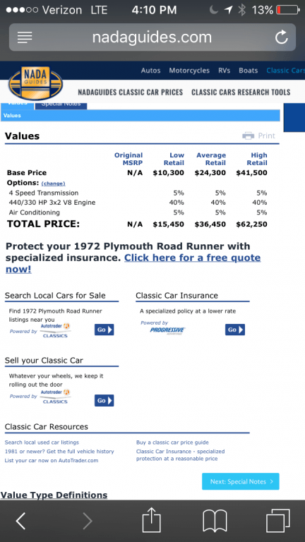Viewport: 305px width, 542px height.
Task: Open the Buy a classic car price guide link
Action: pos(172,442)
